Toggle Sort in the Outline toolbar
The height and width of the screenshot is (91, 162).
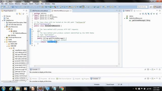click(146, 14)
